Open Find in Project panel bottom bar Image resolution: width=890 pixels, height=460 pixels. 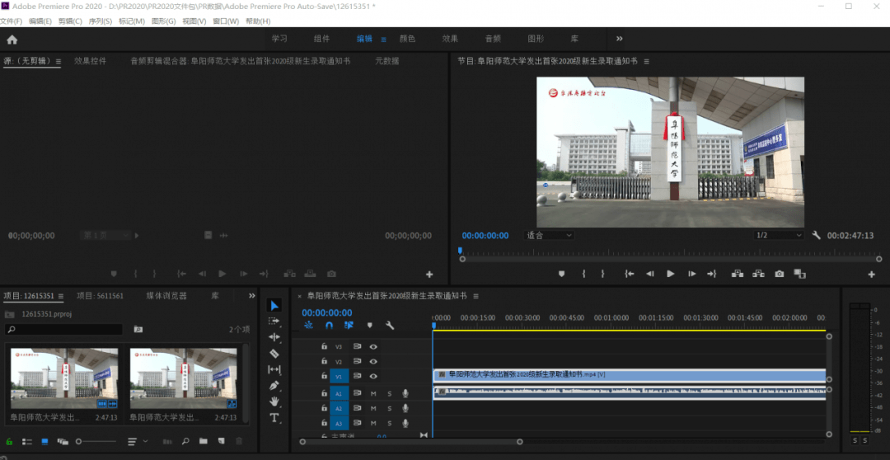[185, 441]
